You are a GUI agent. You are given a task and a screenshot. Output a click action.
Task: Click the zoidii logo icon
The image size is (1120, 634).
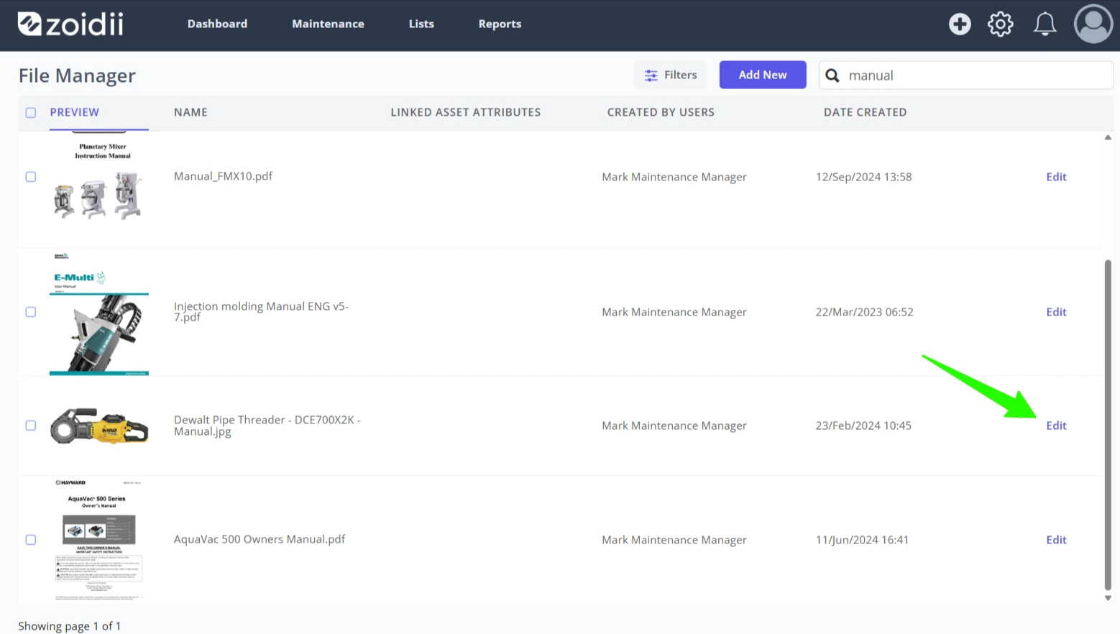coord(29,24)
